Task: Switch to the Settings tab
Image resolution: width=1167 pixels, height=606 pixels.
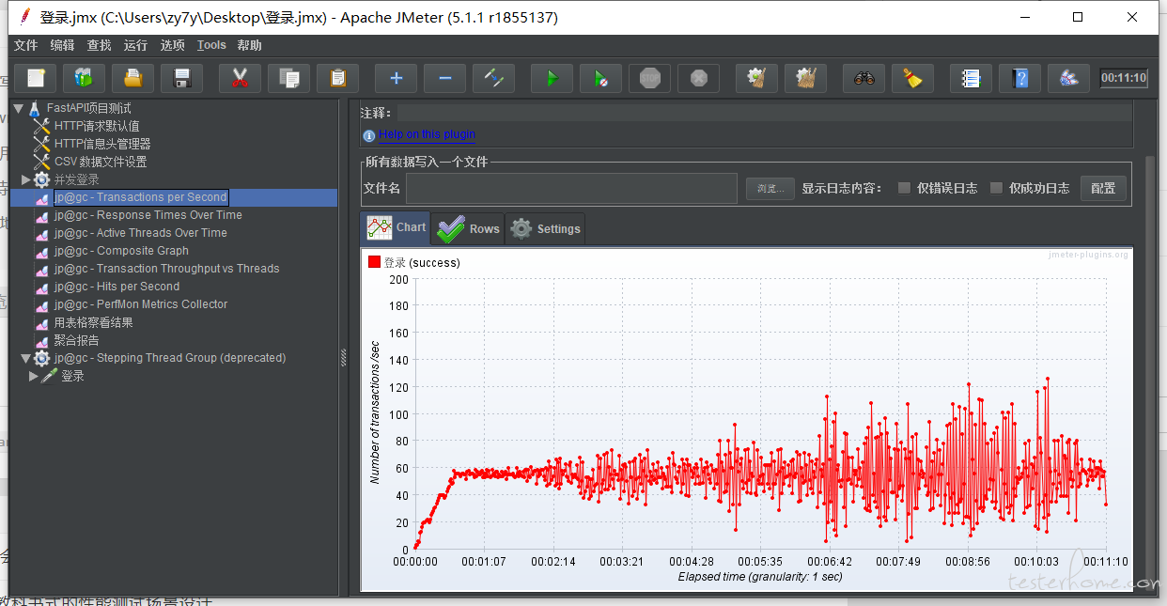Action: coord(545,228)
